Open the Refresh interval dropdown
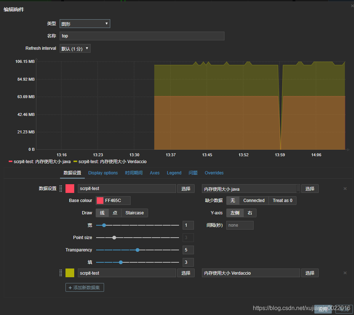354x315 pixels. (x=75, y=48)
